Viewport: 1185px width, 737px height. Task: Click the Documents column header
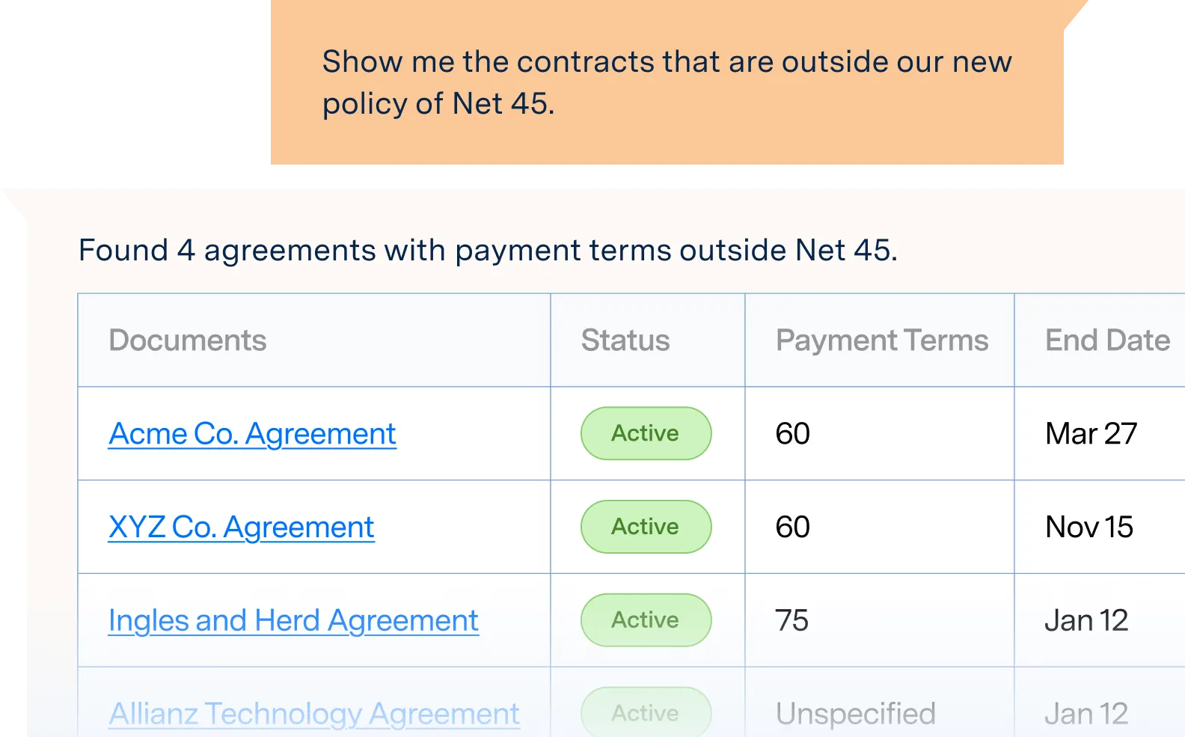[x=188, y=340]
